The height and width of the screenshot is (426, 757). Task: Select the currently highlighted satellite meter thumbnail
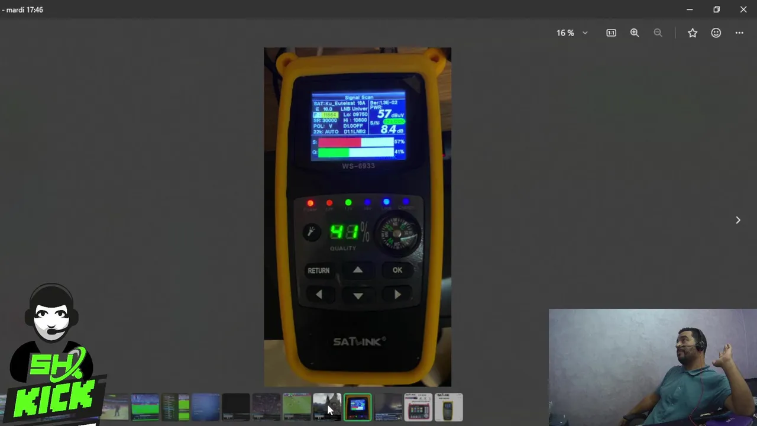click(x=358, y=407)
